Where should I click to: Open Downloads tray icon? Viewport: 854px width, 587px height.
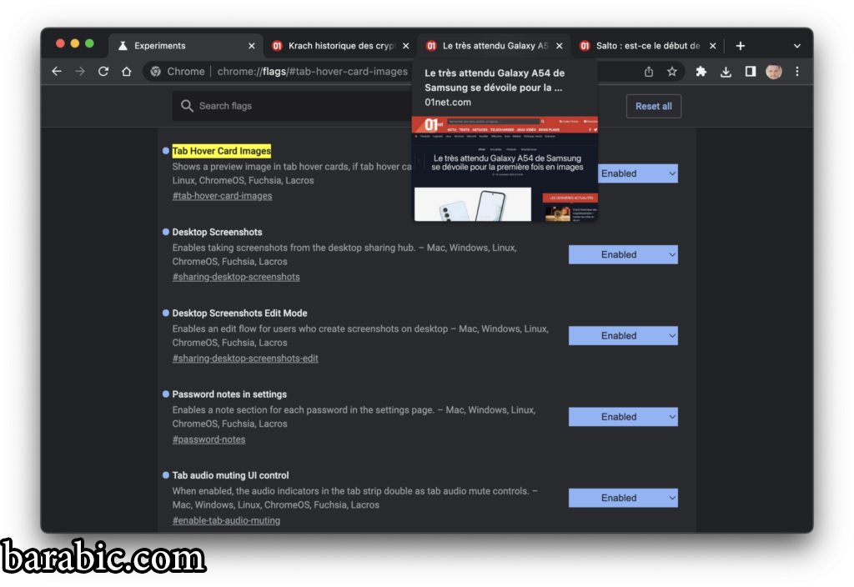726,72
